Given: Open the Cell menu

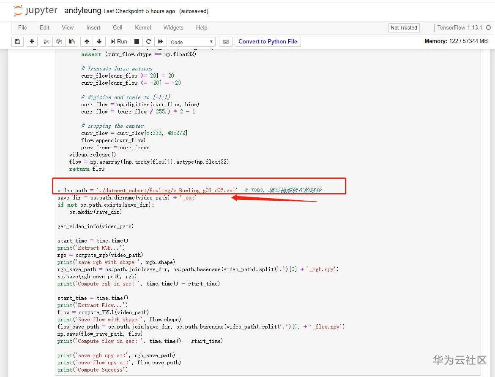Looking at the screenshot, I should [118, 27].
